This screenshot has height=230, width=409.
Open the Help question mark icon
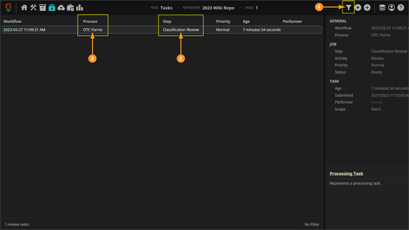(401, 8)
